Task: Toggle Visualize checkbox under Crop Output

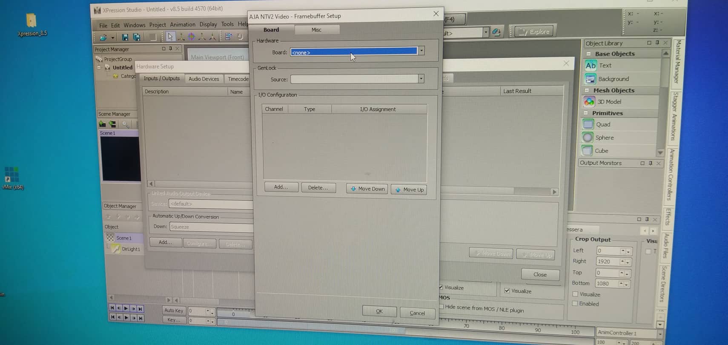Action: 575,294
